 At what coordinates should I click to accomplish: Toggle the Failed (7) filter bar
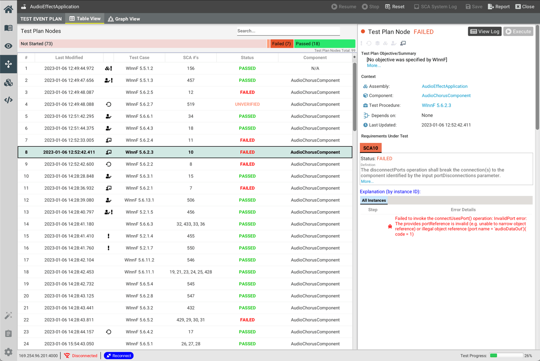[x=281, y=43]
